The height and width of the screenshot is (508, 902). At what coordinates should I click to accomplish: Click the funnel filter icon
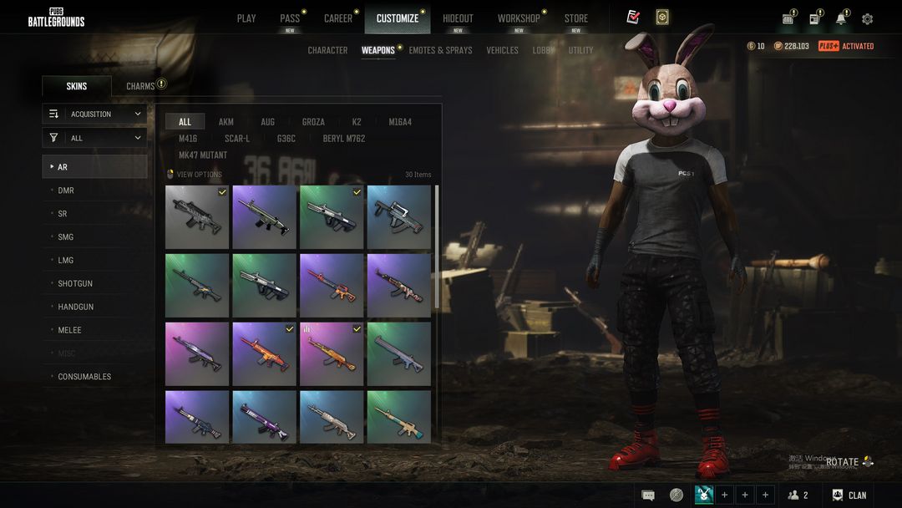[53, 138]
